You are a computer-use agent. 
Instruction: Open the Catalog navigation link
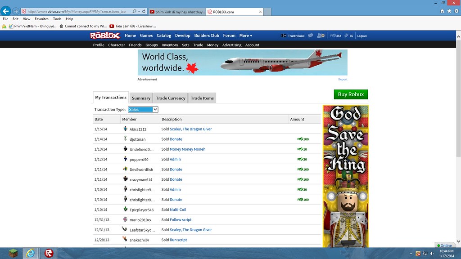pyautogui.click(x=164, y=36)
